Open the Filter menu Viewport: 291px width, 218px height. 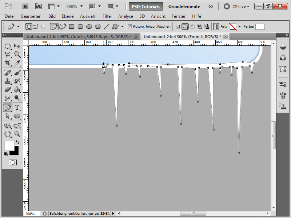(107, 16)
